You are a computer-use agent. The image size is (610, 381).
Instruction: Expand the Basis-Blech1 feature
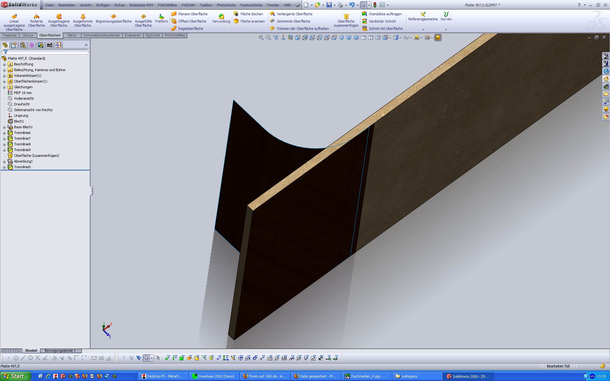point(4,127)
